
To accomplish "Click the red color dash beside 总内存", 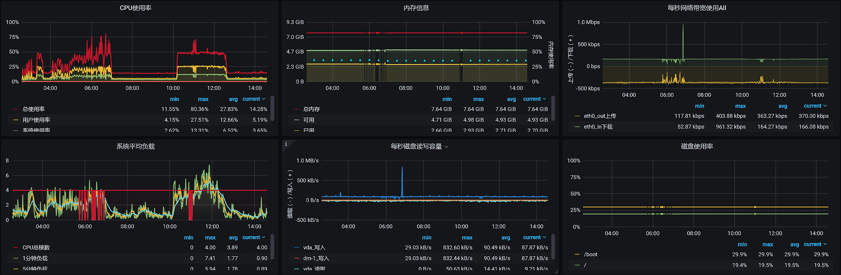I will tap(296, 109).
